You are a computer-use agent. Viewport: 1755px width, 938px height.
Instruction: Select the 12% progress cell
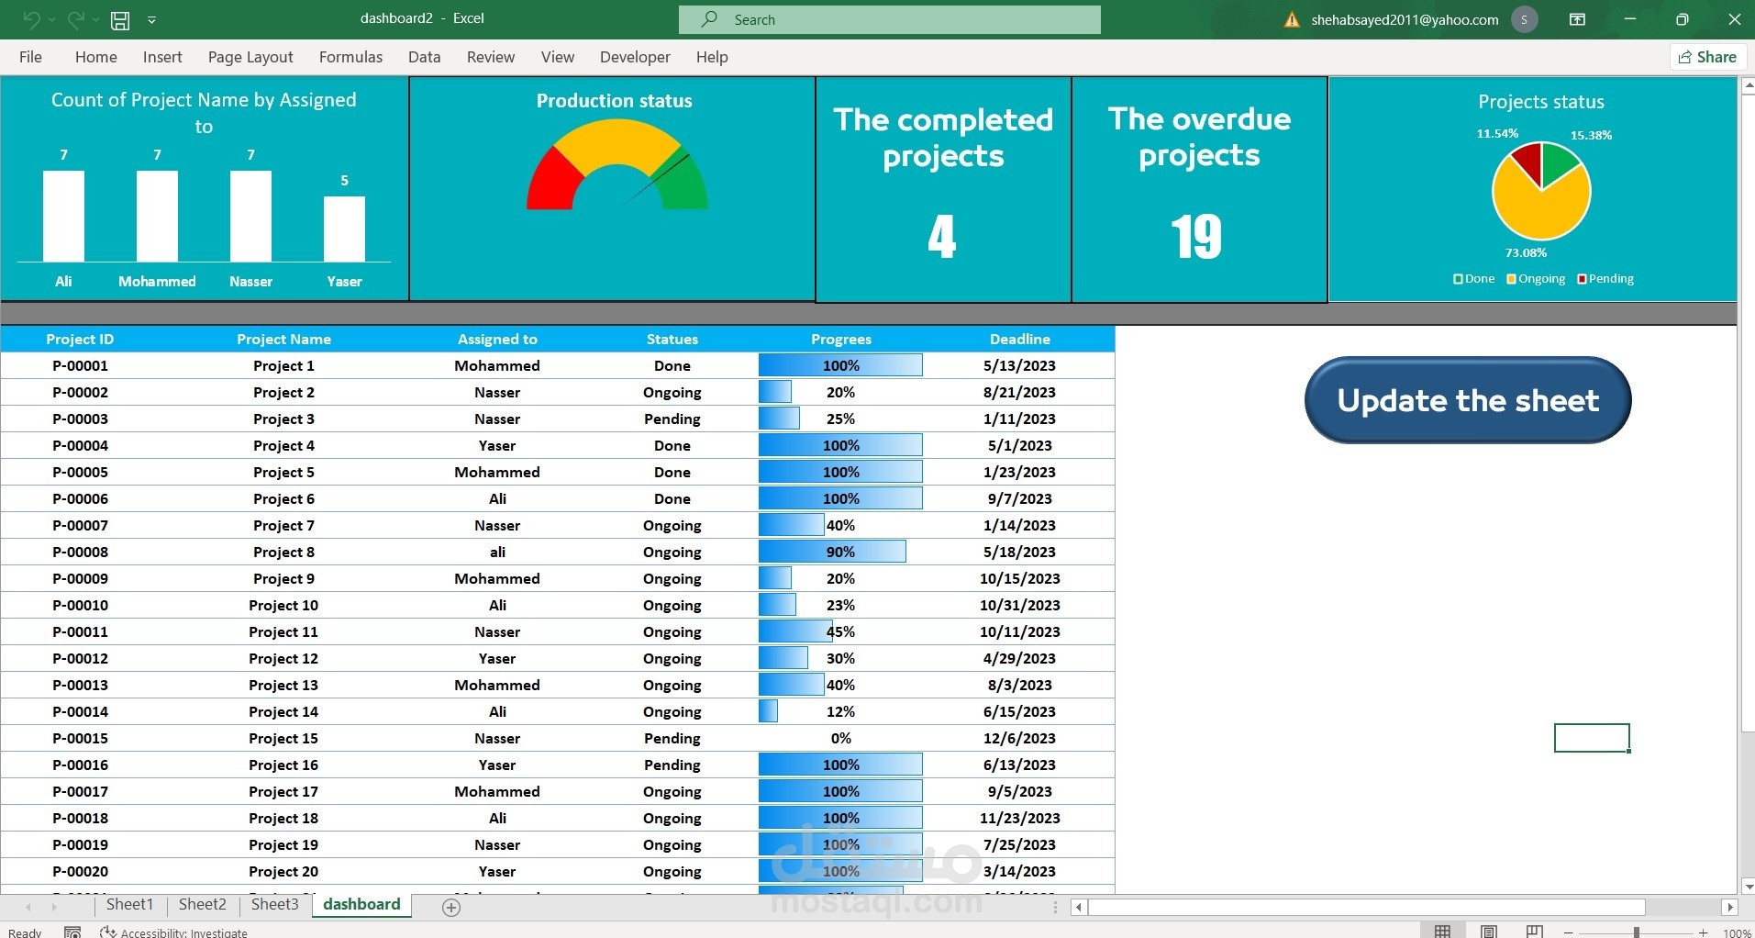[841, 711]
